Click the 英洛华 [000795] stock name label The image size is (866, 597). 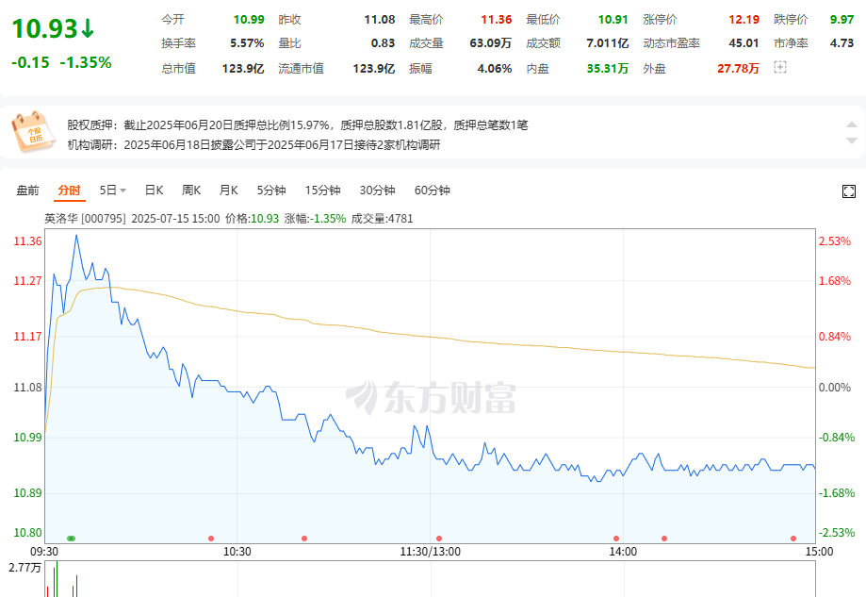click(x=85, y=219)
